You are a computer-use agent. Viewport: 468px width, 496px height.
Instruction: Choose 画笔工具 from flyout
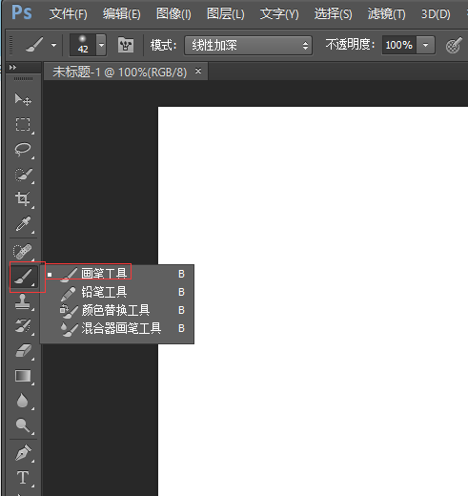pos(117,274)
